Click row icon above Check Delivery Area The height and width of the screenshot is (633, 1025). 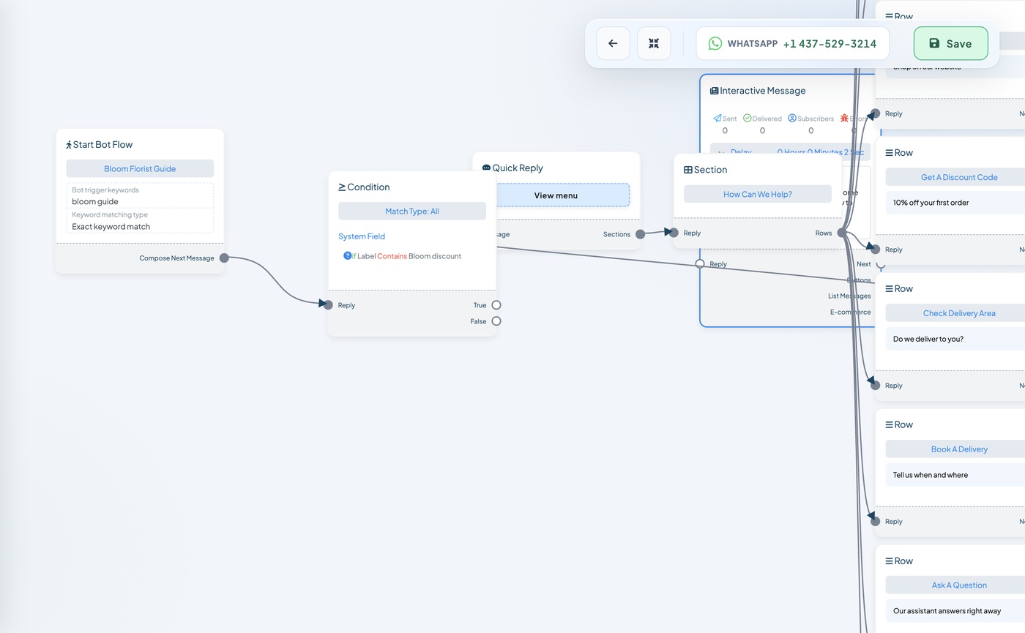890,289
